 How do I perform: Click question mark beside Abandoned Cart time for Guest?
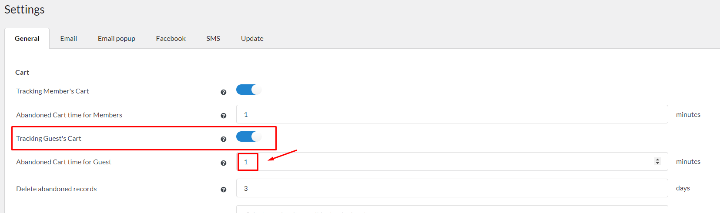224,163
